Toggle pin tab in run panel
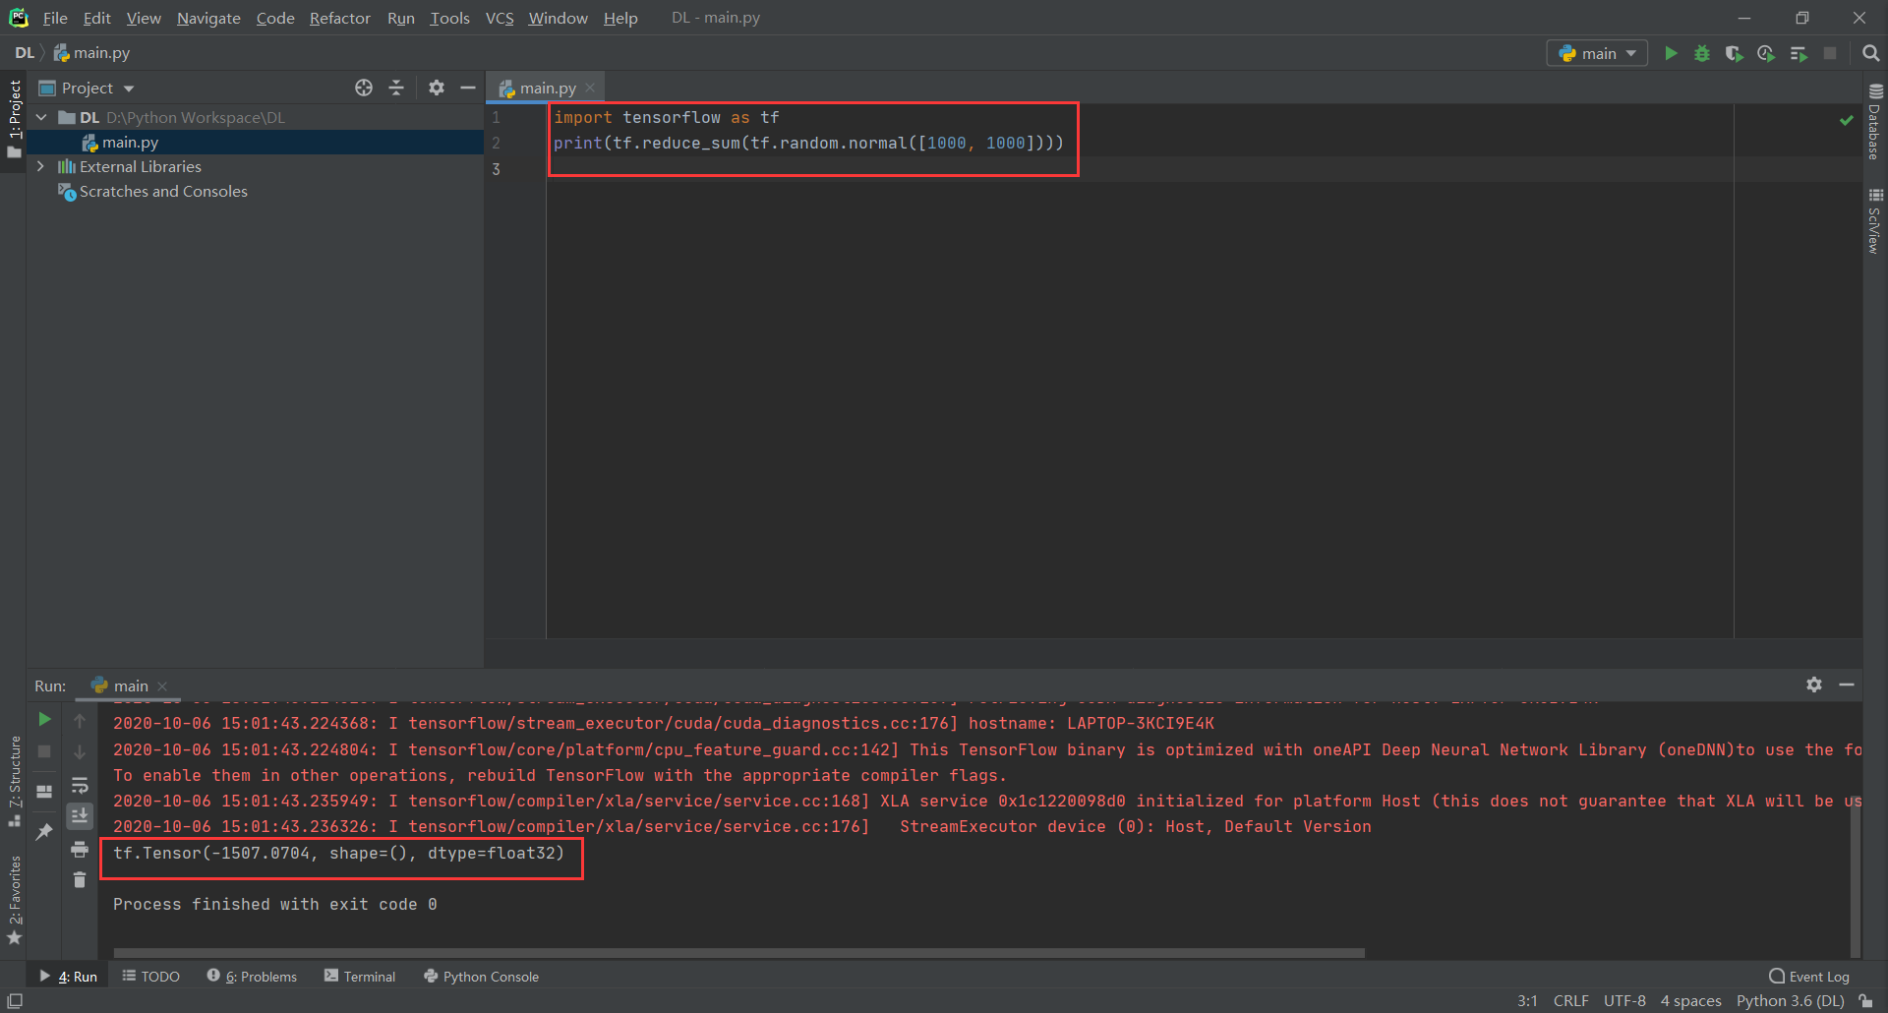 click(x=44, y=832)
